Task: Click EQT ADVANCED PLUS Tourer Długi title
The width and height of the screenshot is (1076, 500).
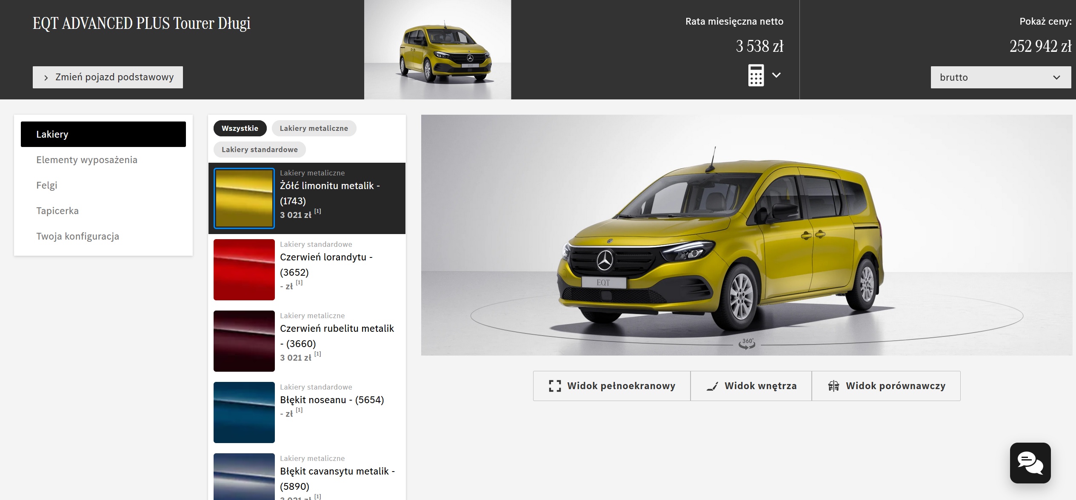Action: 142,23
